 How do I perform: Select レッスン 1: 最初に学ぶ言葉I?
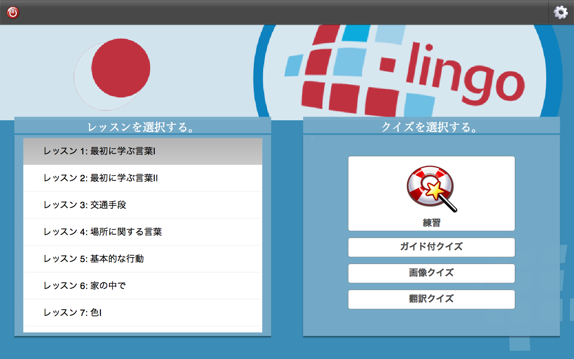[x=143, y=151]
